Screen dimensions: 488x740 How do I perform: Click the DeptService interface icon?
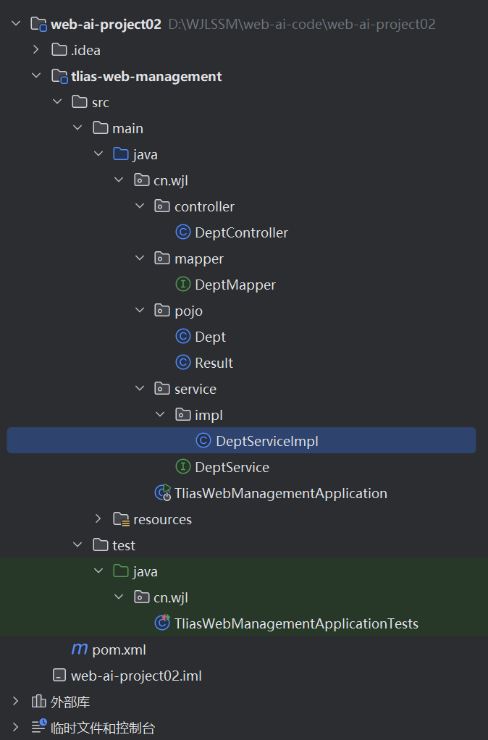tap(182, 467)
